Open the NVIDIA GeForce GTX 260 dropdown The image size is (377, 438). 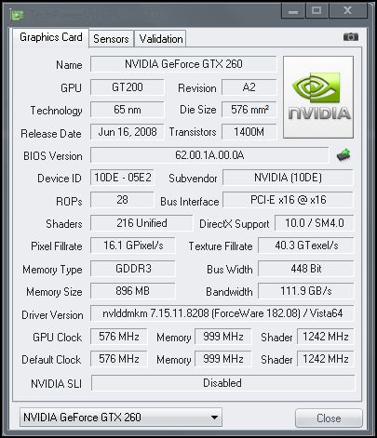(121, 418)
